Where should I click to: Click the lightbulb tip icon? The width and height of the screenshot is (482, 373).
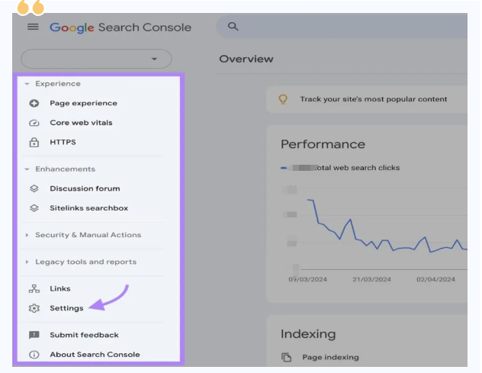[283, 99]
